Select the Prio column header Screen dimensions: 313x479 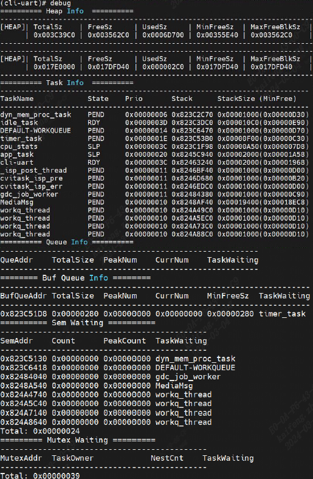tap(134, 98)
